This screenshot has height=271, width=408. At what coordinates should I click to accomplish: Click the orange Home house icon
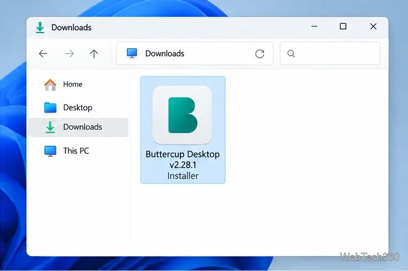click(50, 85)
